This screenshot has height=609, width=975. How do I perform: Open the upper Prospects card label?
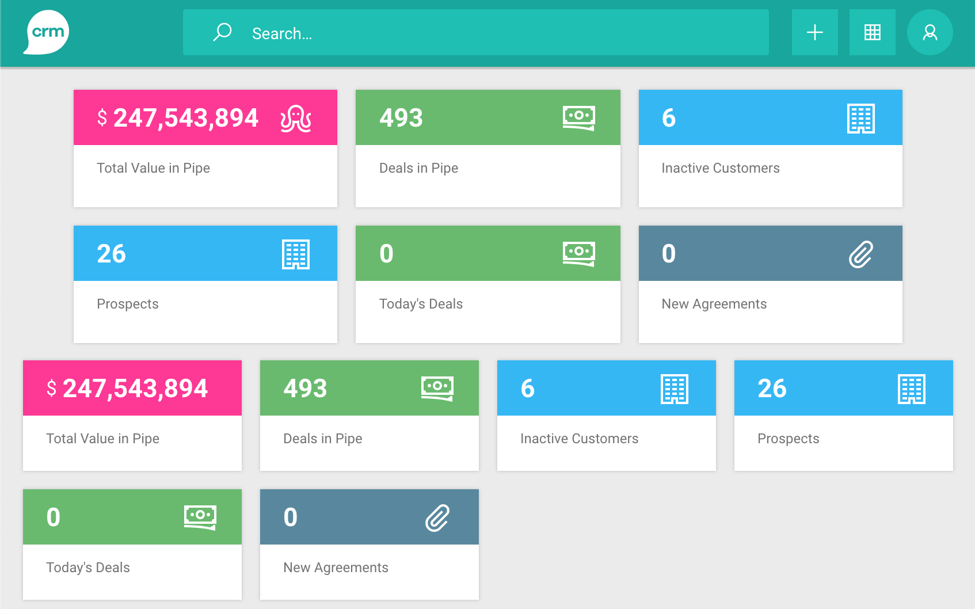[128, 304]
